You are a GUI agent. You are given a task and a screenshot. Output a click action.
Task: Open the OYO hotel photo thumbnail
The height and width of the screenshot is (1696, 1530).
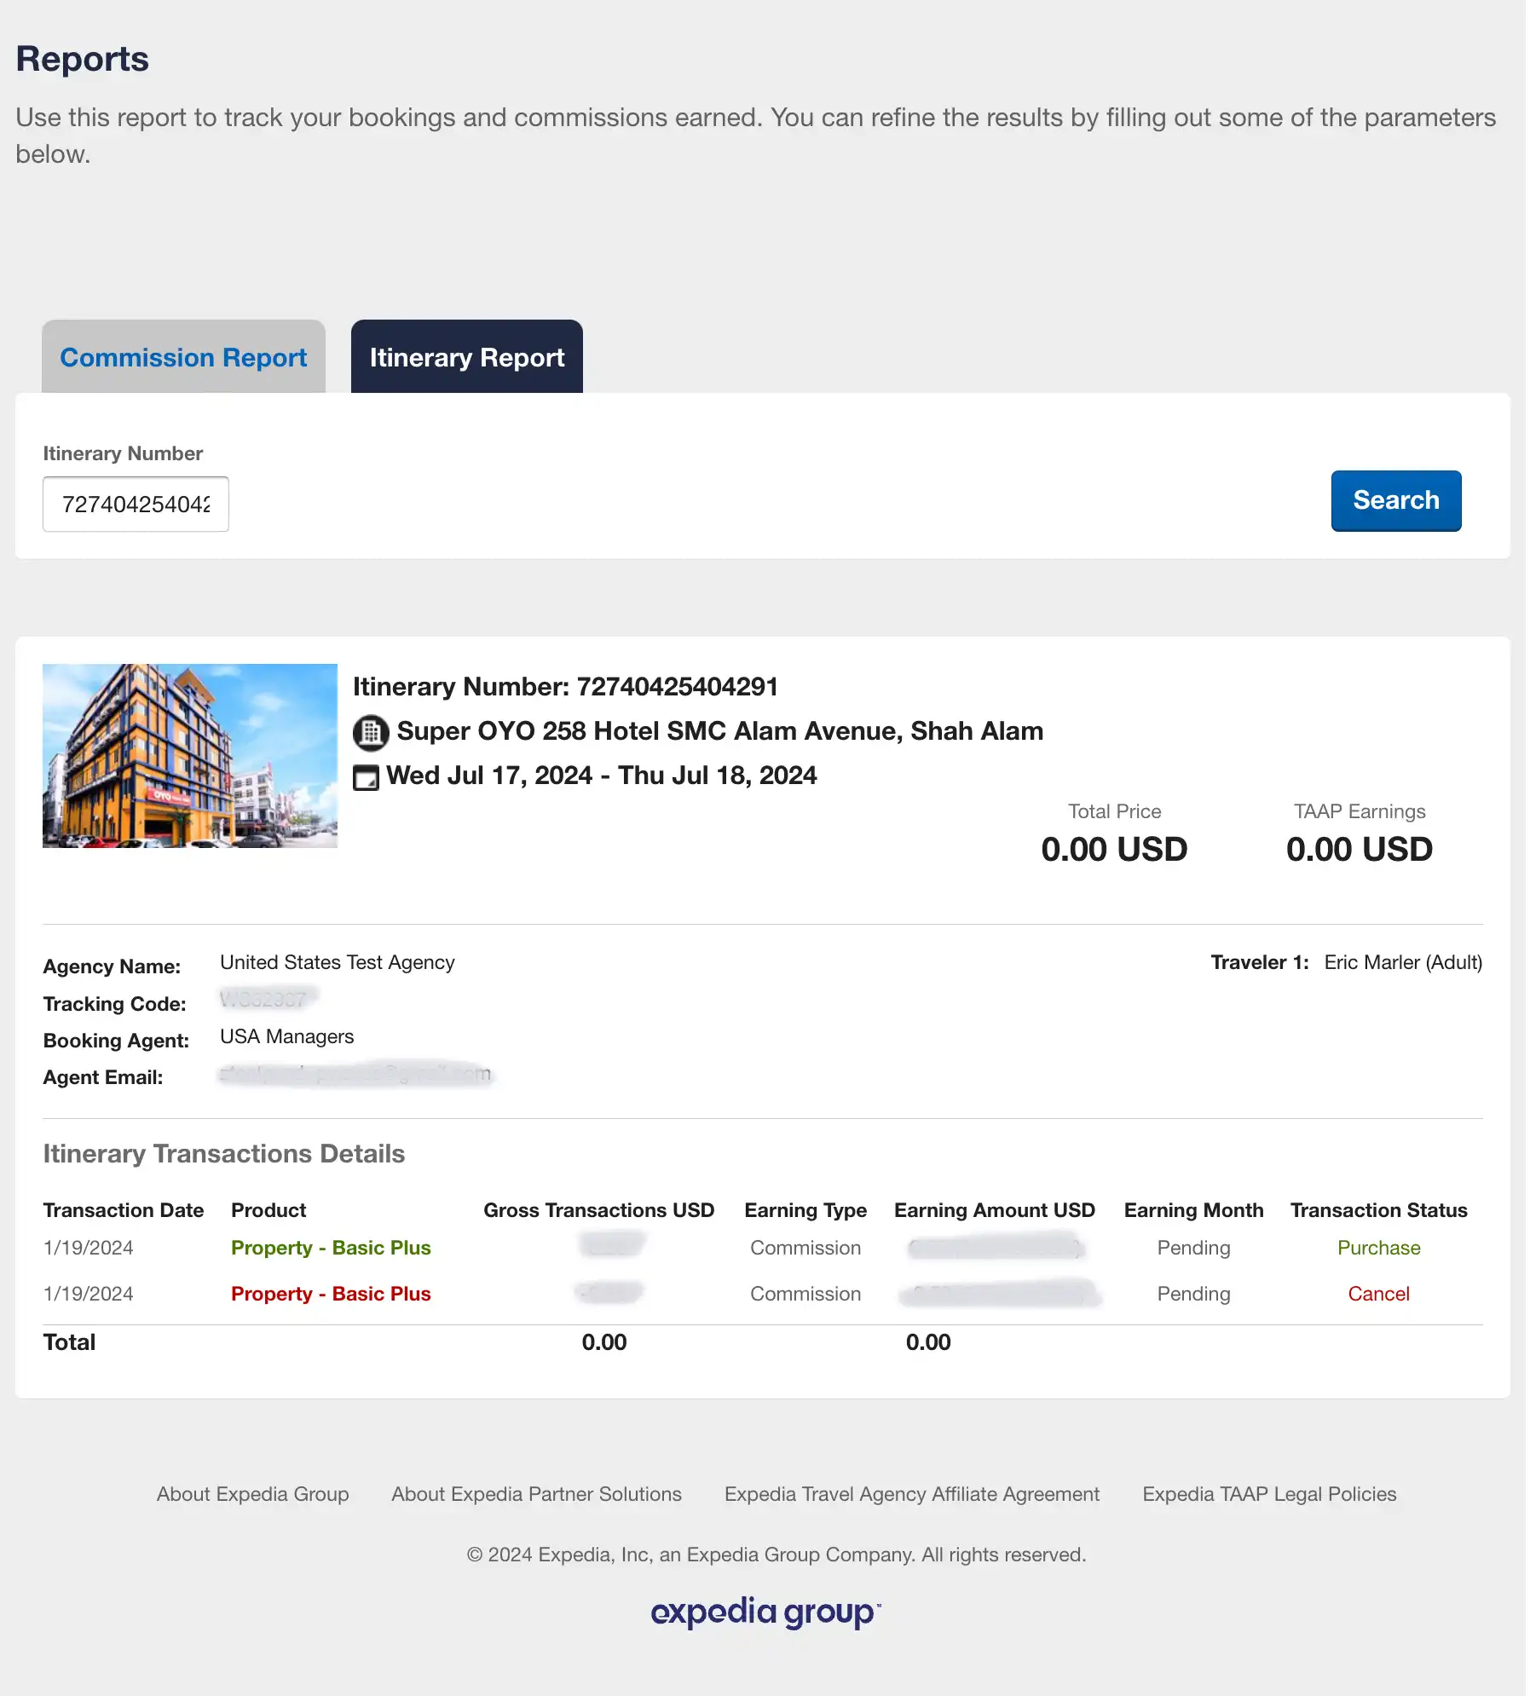click(190, 756)
